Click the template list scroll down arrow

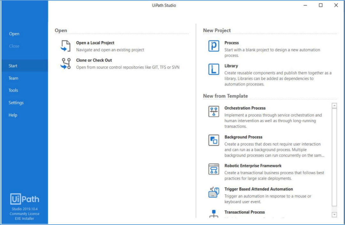pyautogui.click(x=334, y=214)
